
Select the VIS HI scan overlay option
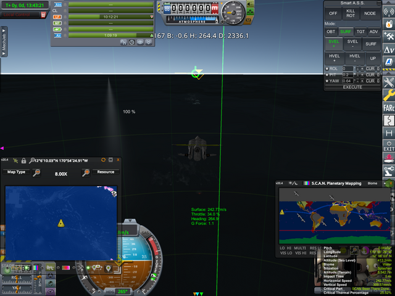click(301, 253)
